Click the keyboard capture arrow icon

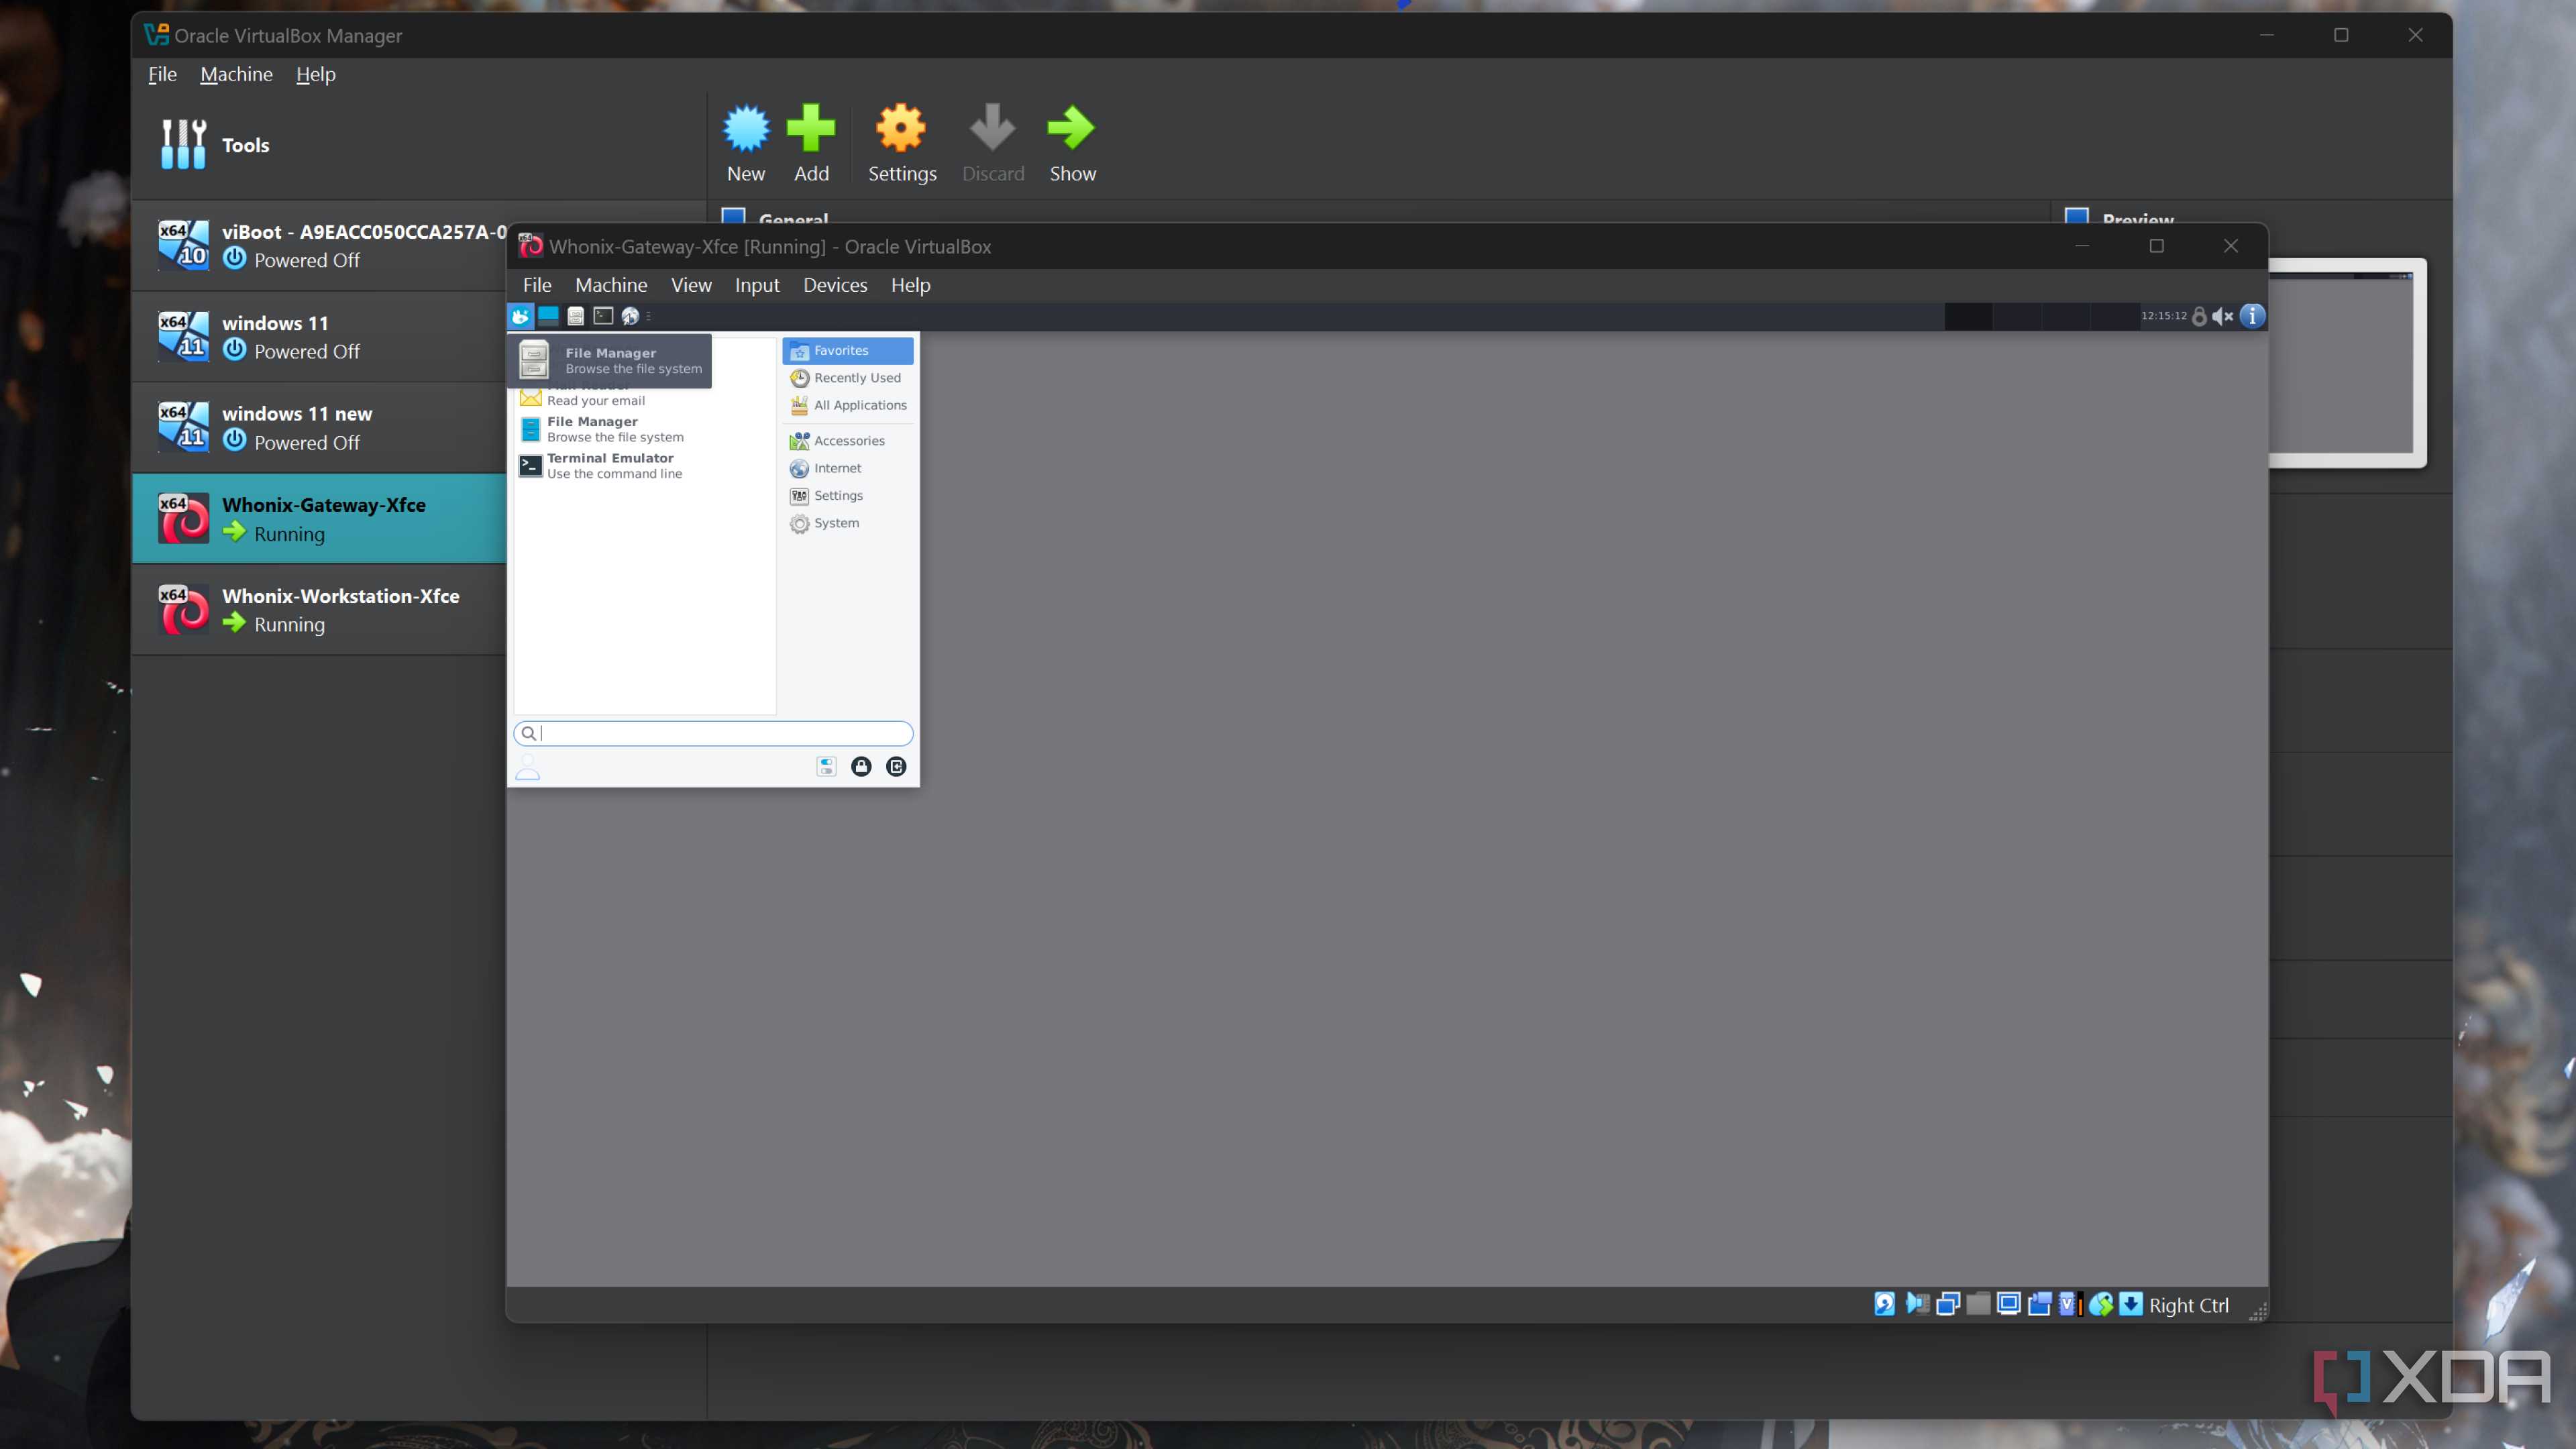point(2131,1304)
